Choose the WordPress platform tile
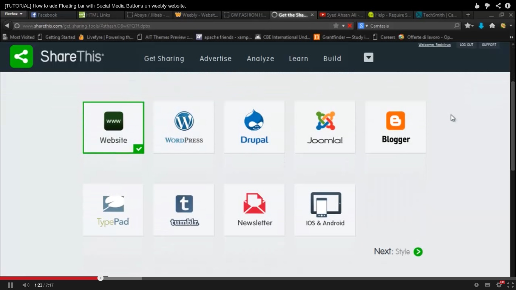 (184, 127)
